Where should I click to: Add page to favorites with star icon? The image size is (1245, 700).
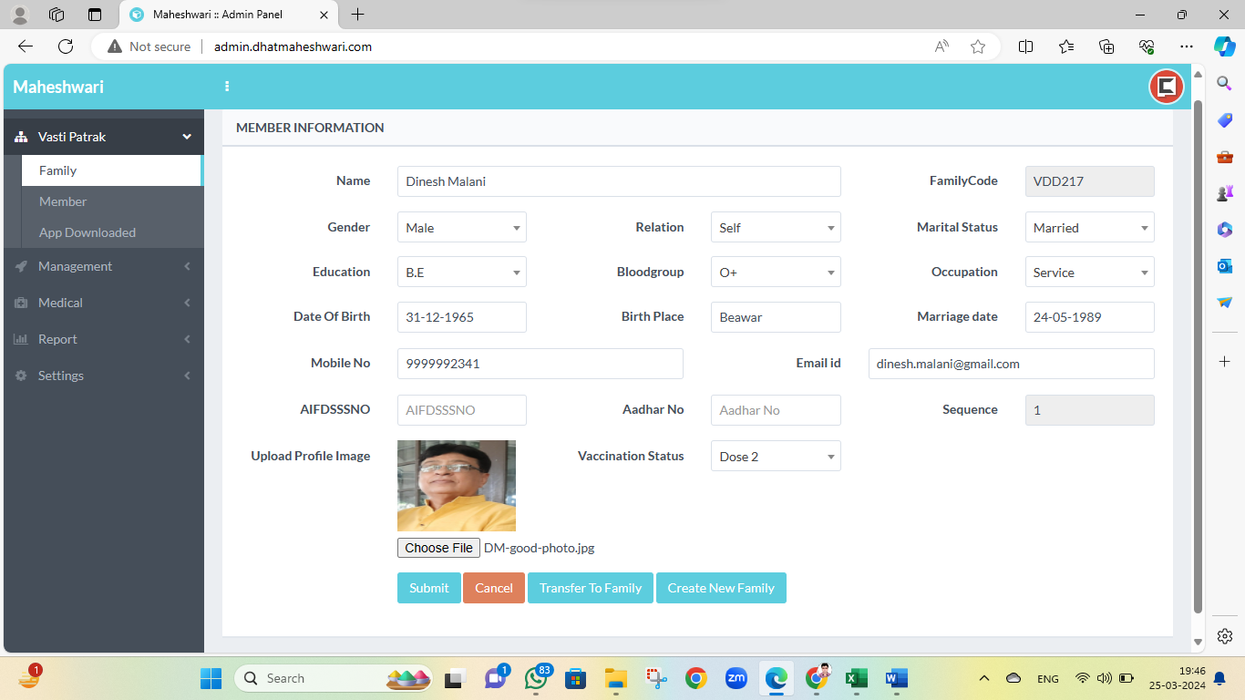pos(978,46)
